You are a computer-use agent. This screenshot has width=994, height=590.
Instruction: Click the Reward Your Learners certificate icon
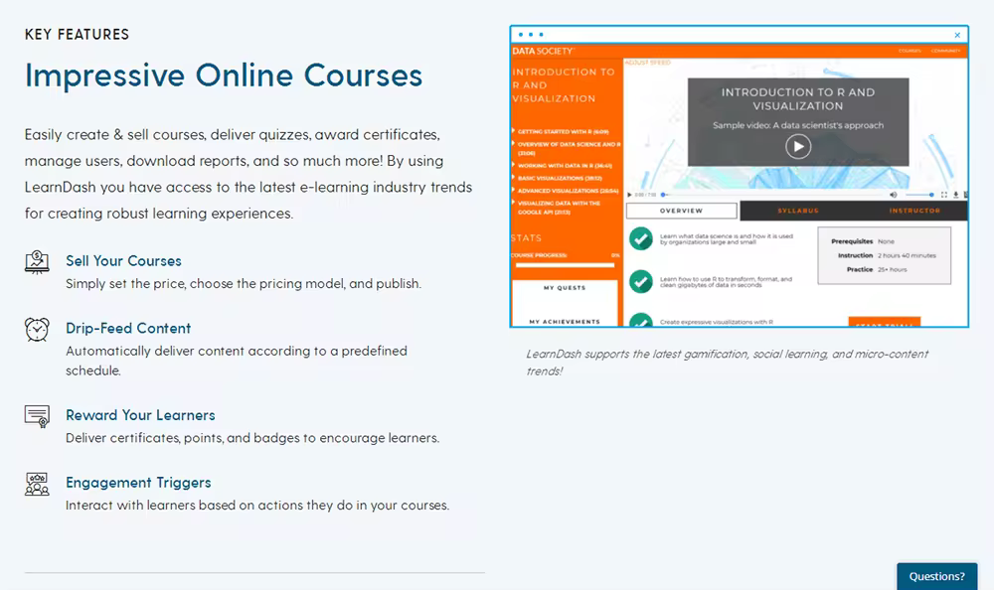37,416
